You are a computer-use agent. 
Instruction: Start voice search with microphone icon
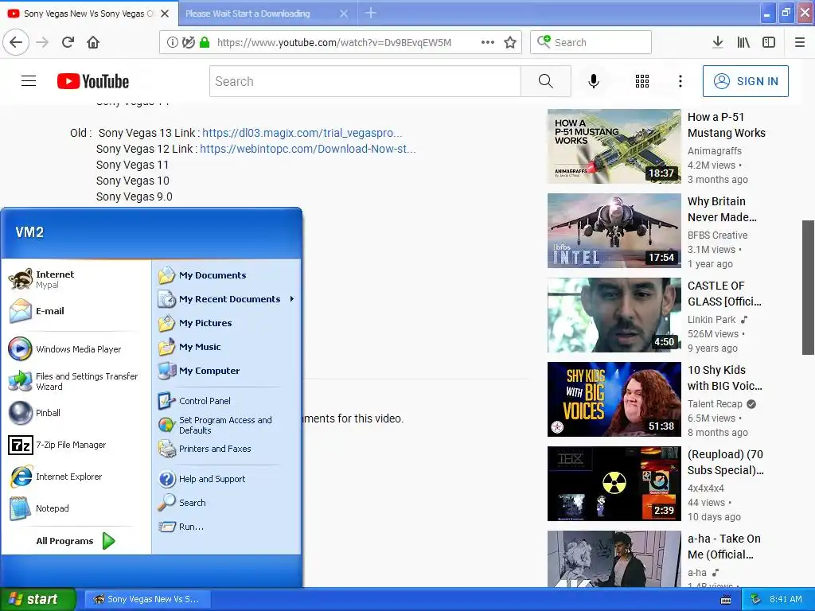[x=594, y=81]
